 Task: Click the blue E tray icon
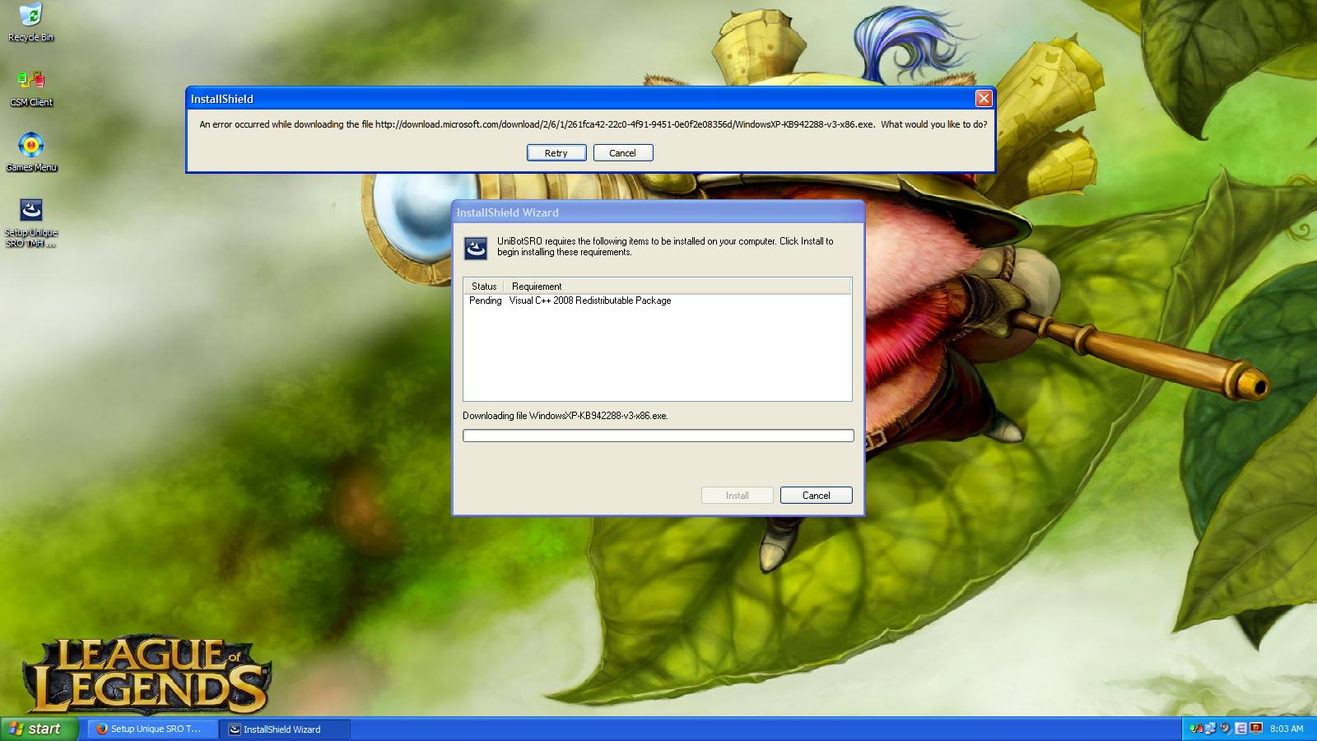[x=1241, y=729]
